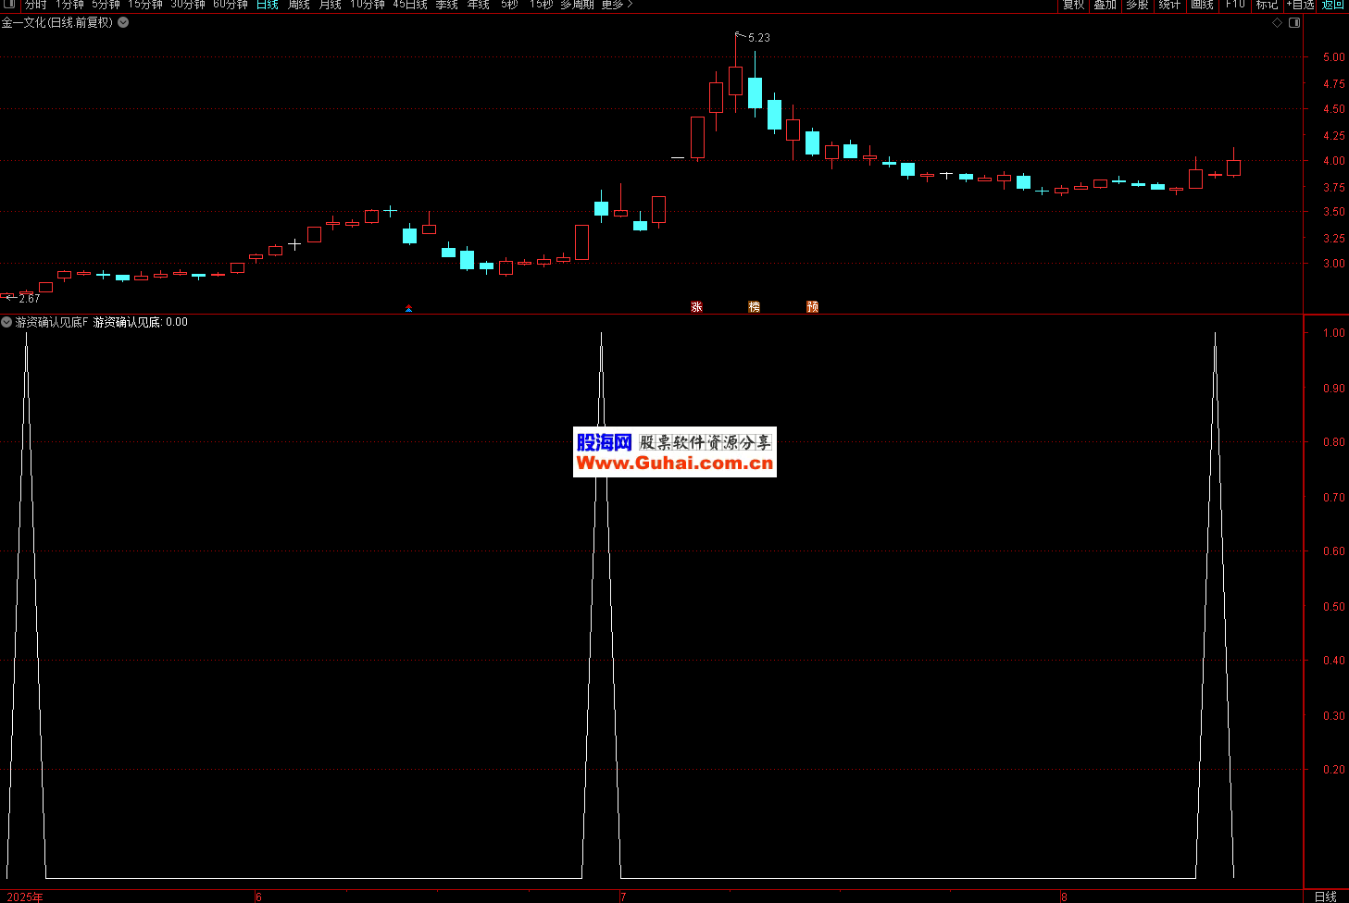Click the 2025年 date axis label
The width and height of the screenshot is (1349, 903).
25,897
